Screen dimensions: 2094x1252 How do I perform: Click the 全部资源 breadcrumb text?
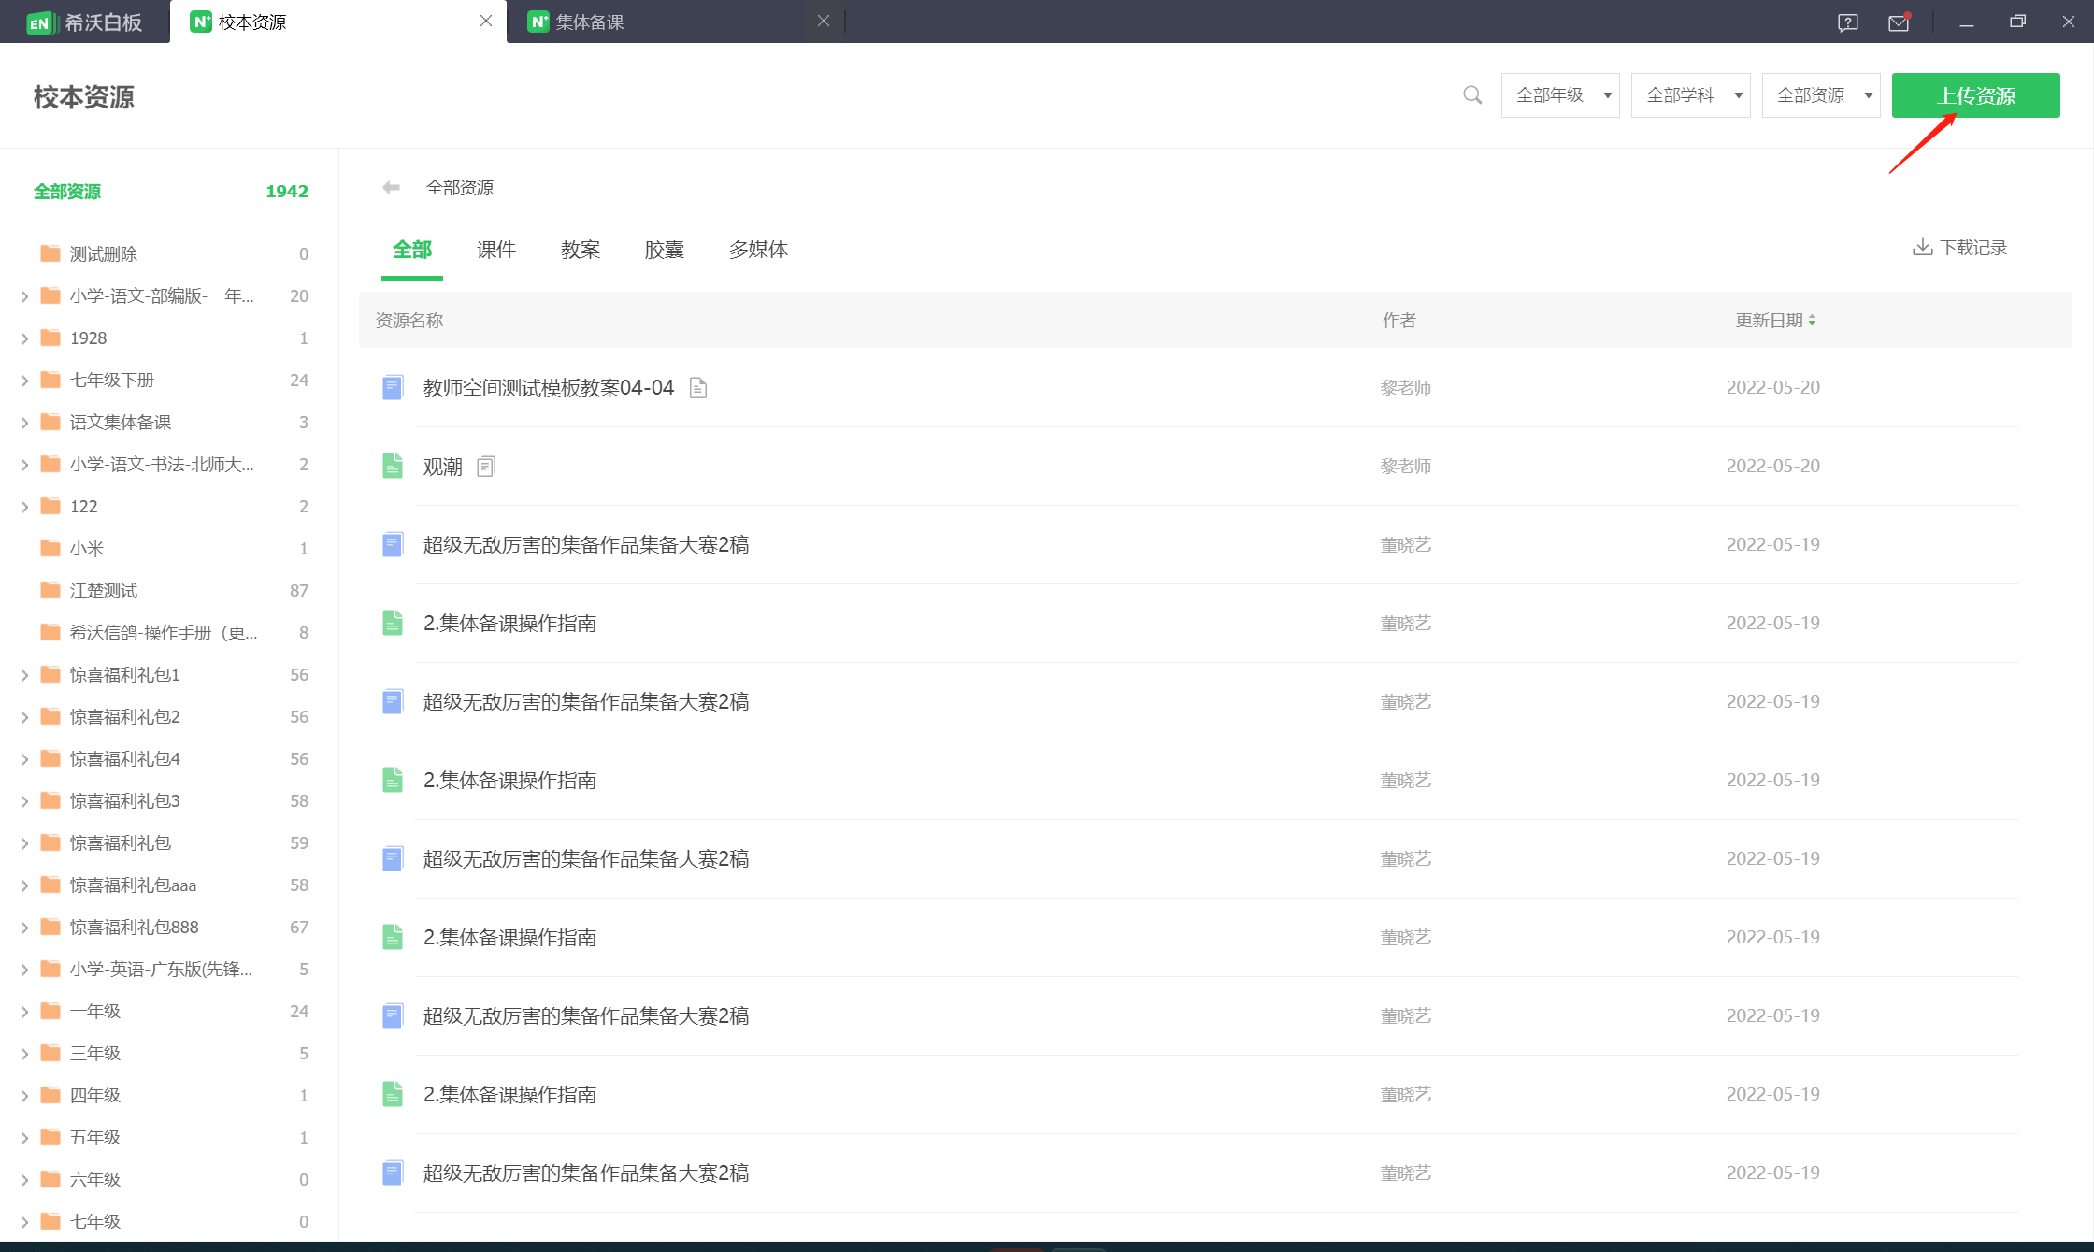460,188
